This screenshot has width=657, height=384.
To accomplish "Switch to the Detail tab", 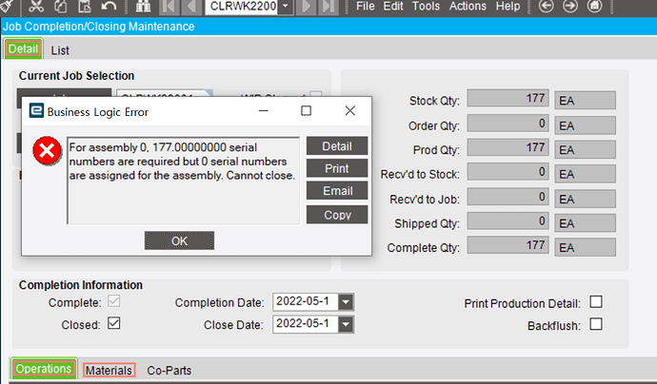I will pos(24,48).
